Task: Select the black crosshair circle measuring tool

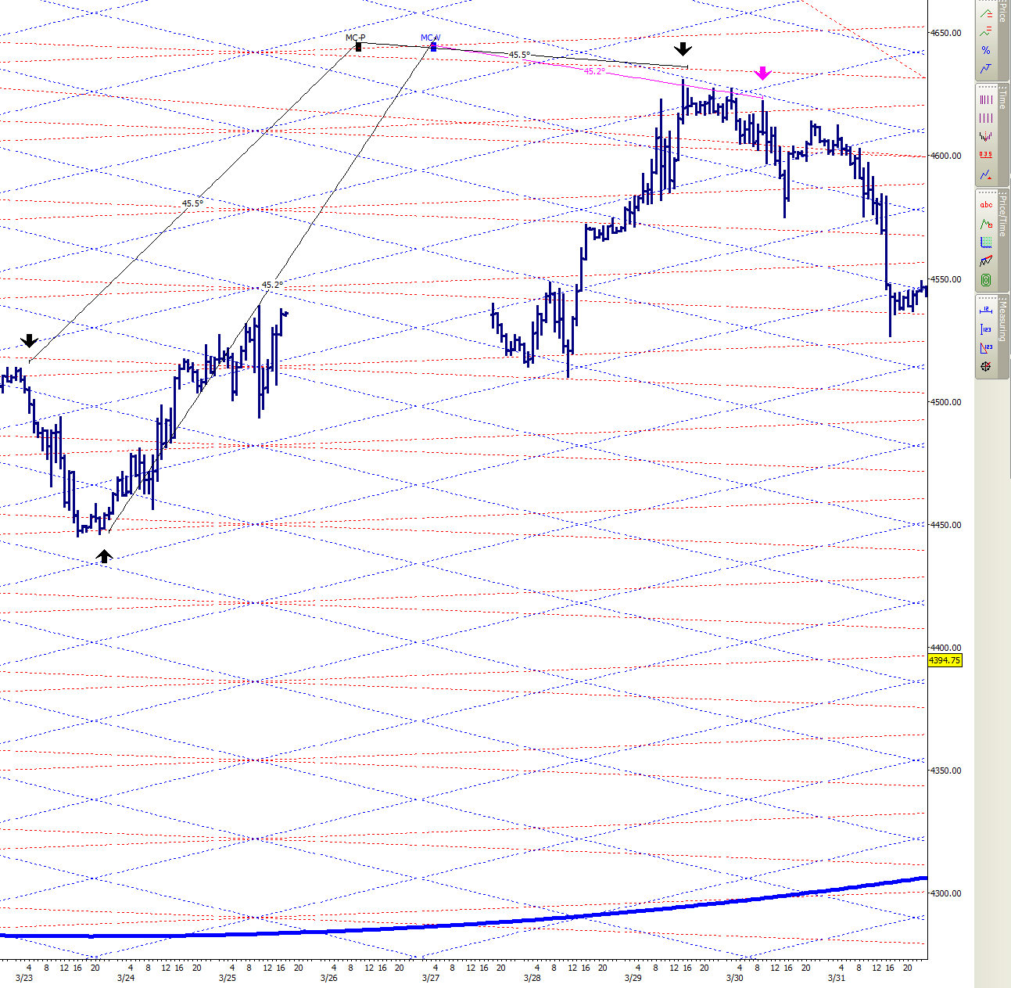Action: (986, 366)
